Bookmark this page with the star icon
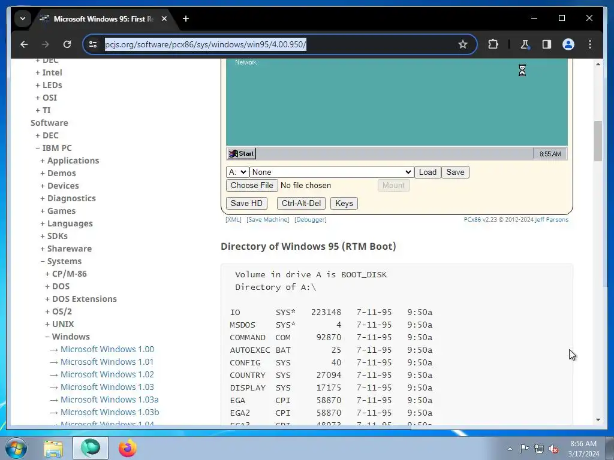The width and height of the screenshot is (614, 460). pyautogui.click(x=462, y=44)
